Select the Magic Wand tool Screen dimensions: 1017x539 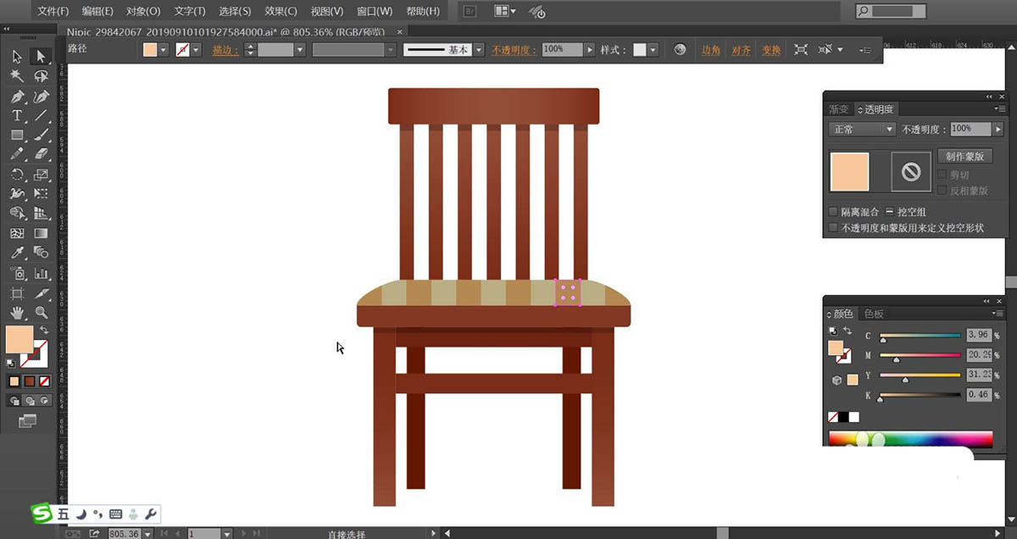point(17,76)
